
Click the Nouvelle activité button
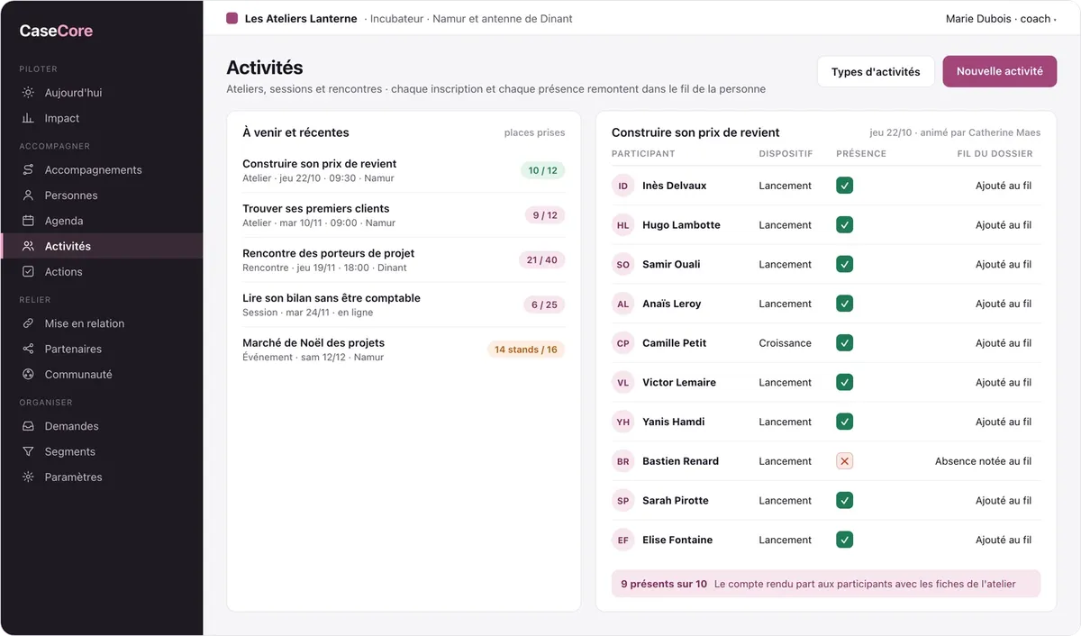coord(1000,71)
